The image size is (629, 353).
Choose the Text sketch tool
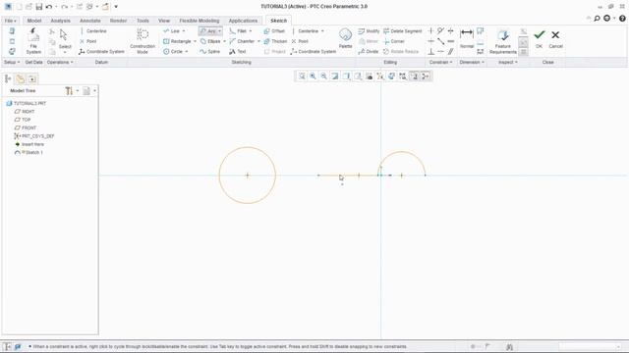[x=237, y=52]
